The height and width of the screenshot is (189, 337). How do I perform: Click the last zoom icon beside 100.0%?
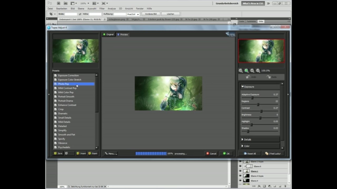pos(258,71)
